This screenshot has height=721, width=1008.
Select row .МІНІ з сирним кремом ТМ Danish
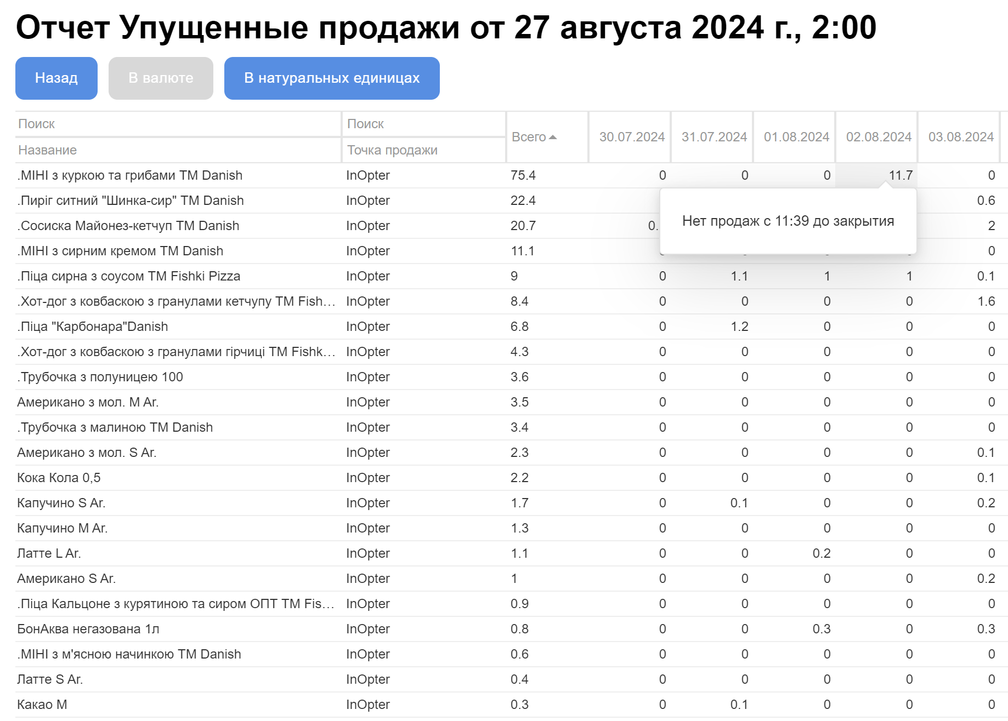pyautogui.click(x=511, y=251)
